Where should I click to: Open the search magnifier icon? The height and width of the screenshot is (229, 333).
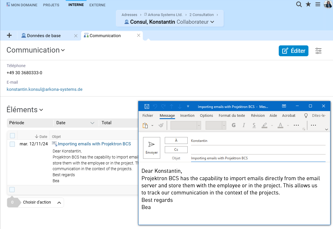click(299, 5)
